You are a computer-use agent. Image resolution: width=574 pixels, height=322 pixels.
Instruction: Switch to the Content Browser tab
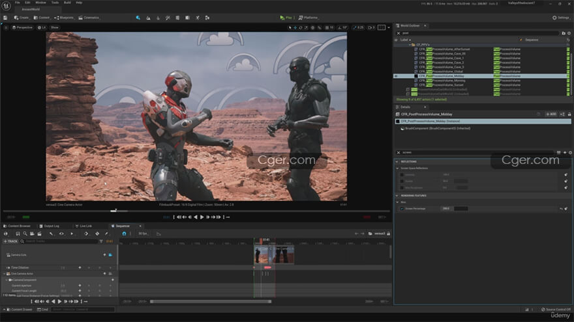coord(17,226)
